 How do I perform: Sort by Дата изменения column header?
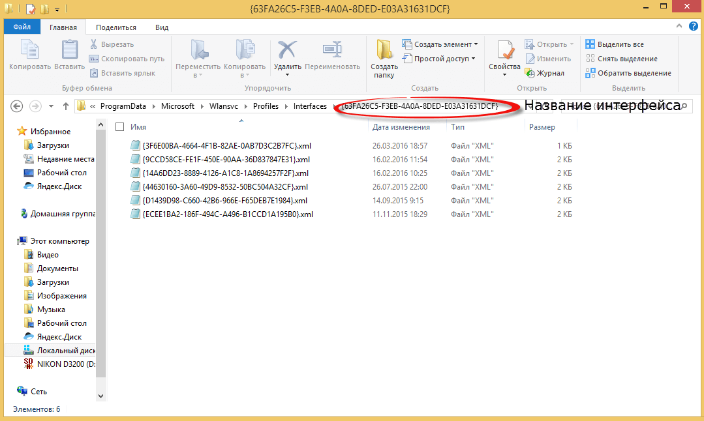pyautogui.click(x=401, y=127)
